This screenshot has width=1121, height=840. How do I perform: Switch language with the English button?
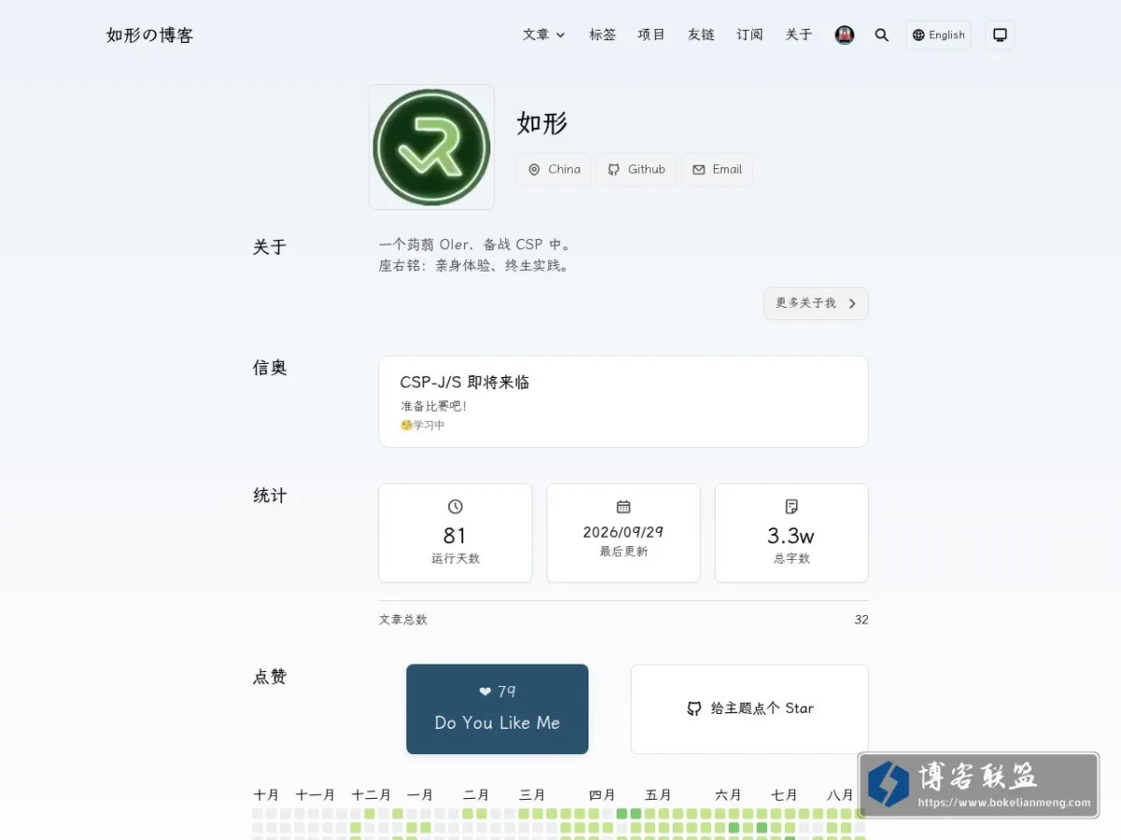938,35
